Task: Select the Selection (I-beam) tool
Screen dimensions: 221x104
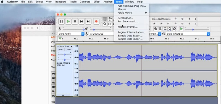Action: tap(105, 19)
